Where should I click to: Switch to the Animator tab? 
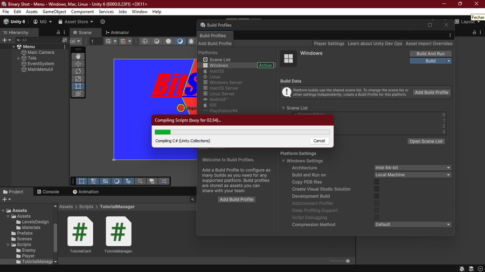[x=117, y=32]
